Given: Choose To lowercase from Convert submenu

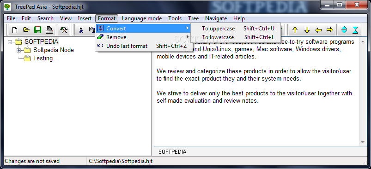Looking at the screenshot, I should 236,37.
